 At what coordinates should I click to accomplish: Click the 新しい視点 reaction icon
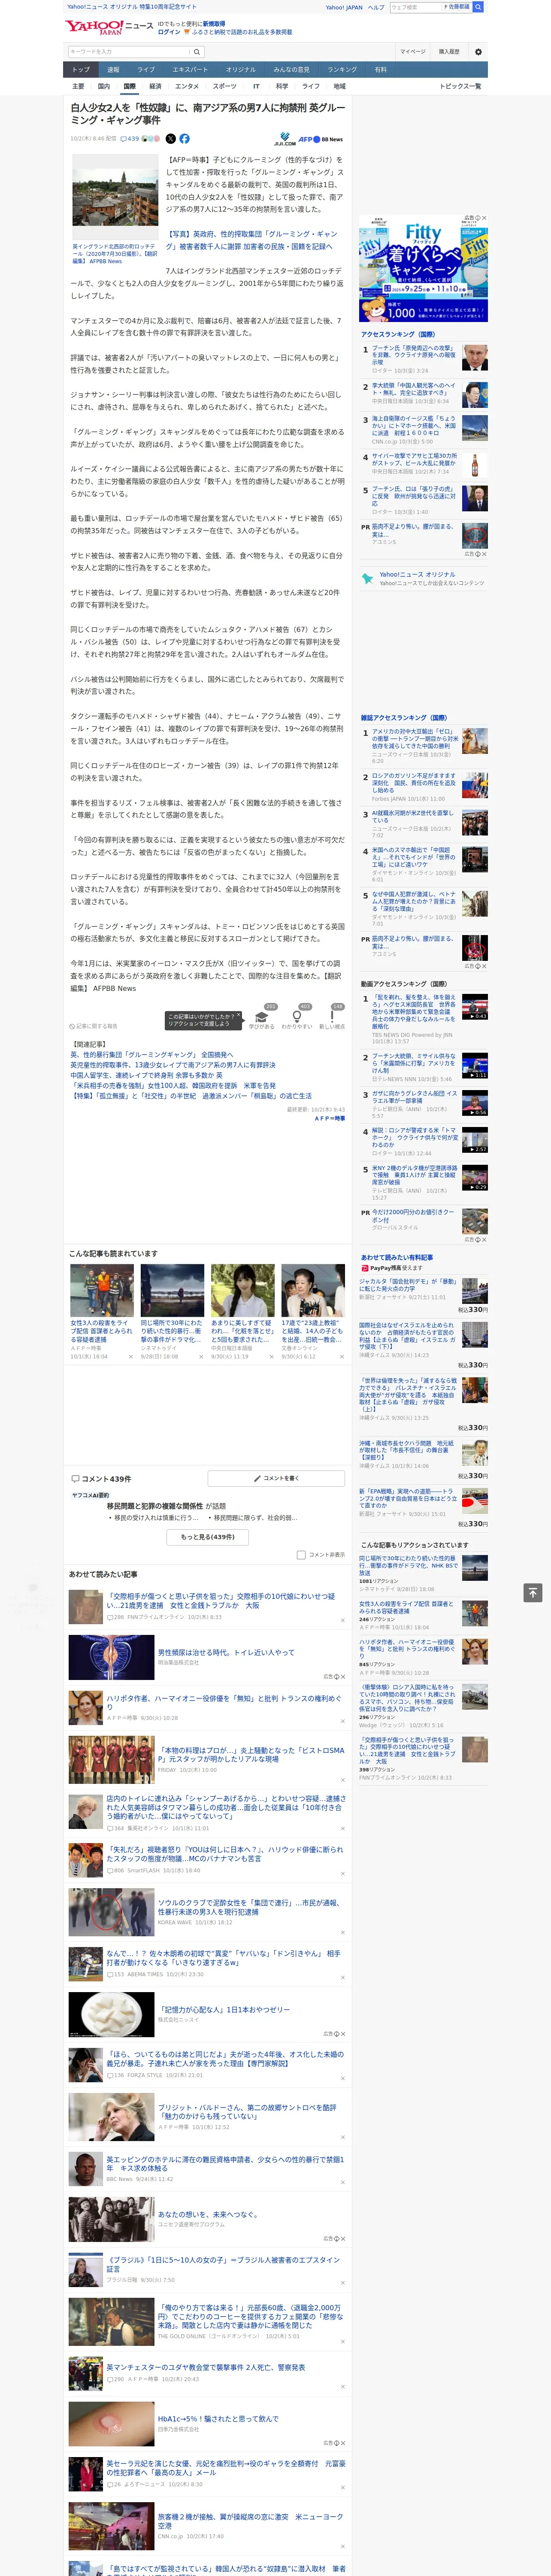point(332,1017)
